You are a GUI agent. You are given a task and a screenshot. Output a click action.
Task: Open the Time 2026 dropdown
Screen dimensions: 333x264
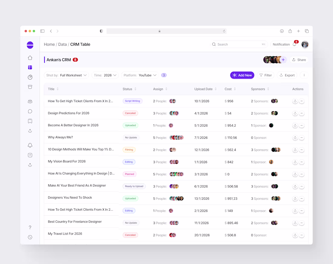pos(105,75)
